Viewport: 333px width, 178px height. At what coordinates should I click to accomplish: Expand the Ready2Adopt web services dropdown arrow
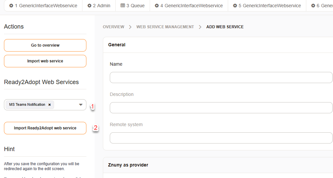click(81, 105)
